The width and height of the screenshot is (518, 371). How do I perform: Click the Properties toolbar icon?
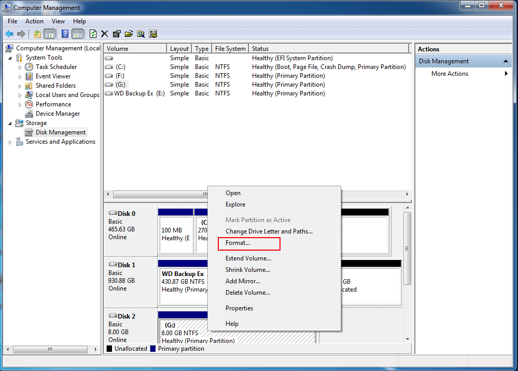click(x=117, y=34)
